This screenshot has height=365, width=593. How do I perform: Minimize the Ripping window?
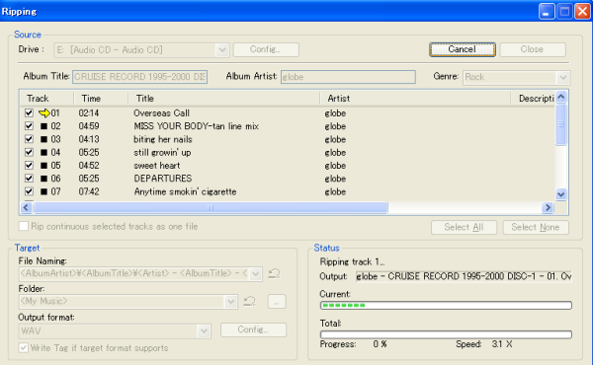point(547,11)
